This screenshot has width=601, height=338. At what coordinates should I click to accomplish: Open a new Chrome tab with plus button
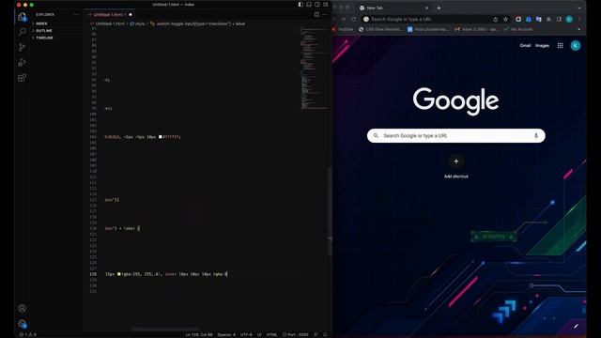pyautogui.click(x=439, y=8)
